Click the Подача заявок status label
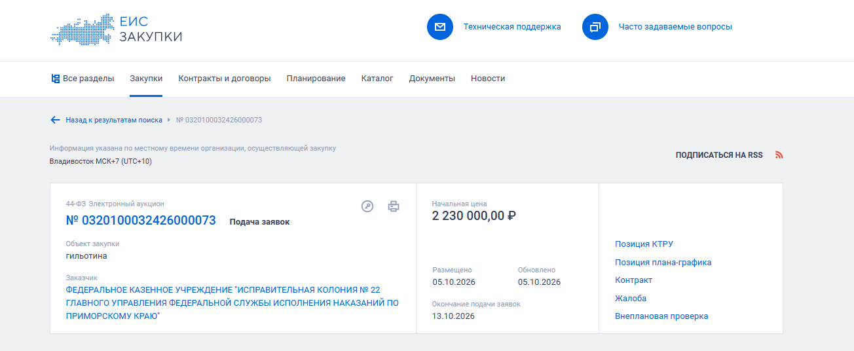854x351 pixels. tap(259, 222)
